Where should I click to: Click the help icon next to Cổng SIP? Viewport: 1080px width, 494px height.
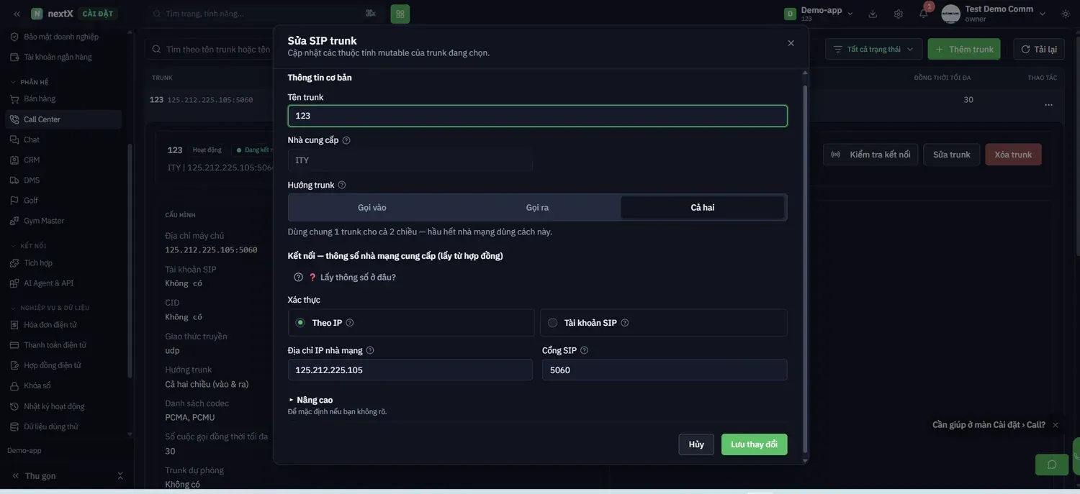tap(585, 350)
